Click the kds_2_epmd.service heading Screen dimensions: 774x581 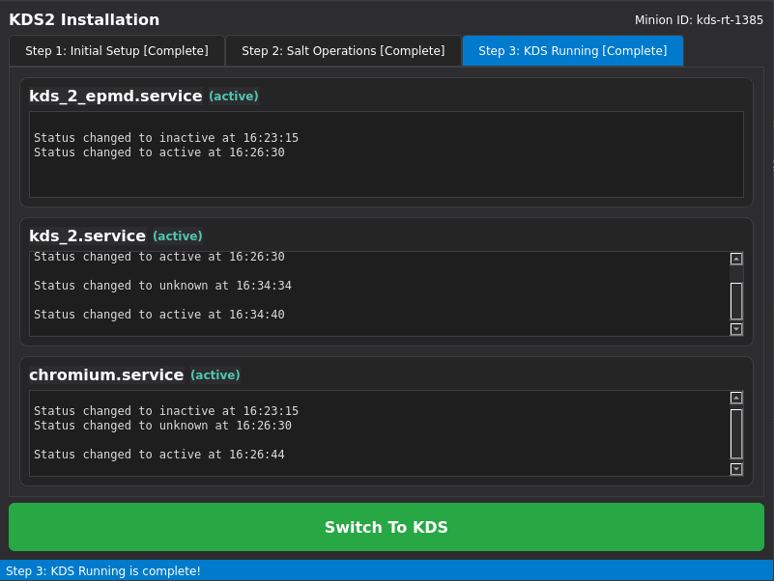click(x=116, y=96)
